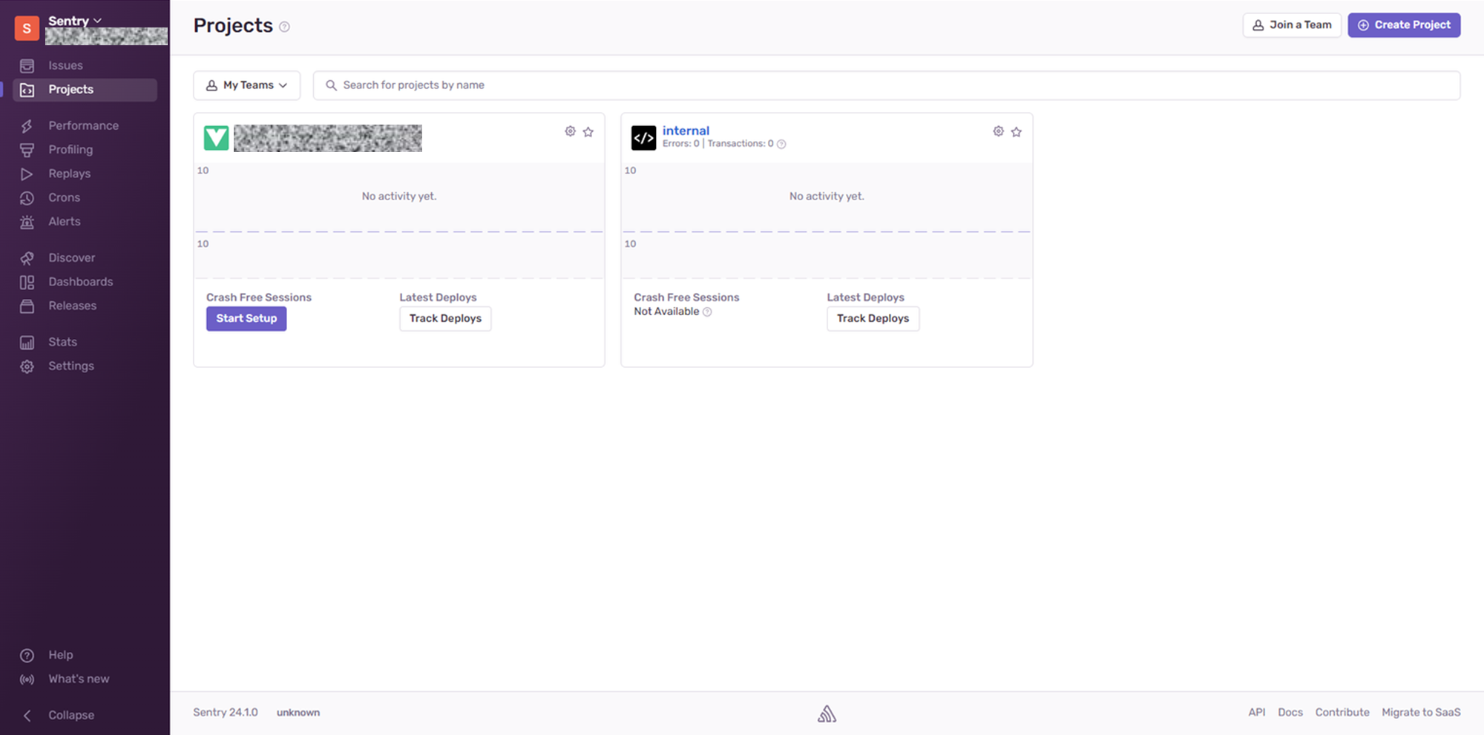The height and width of the screenshot is (735, 1484).
Task: Click the search magnifier icon
Action: (331, 85)
